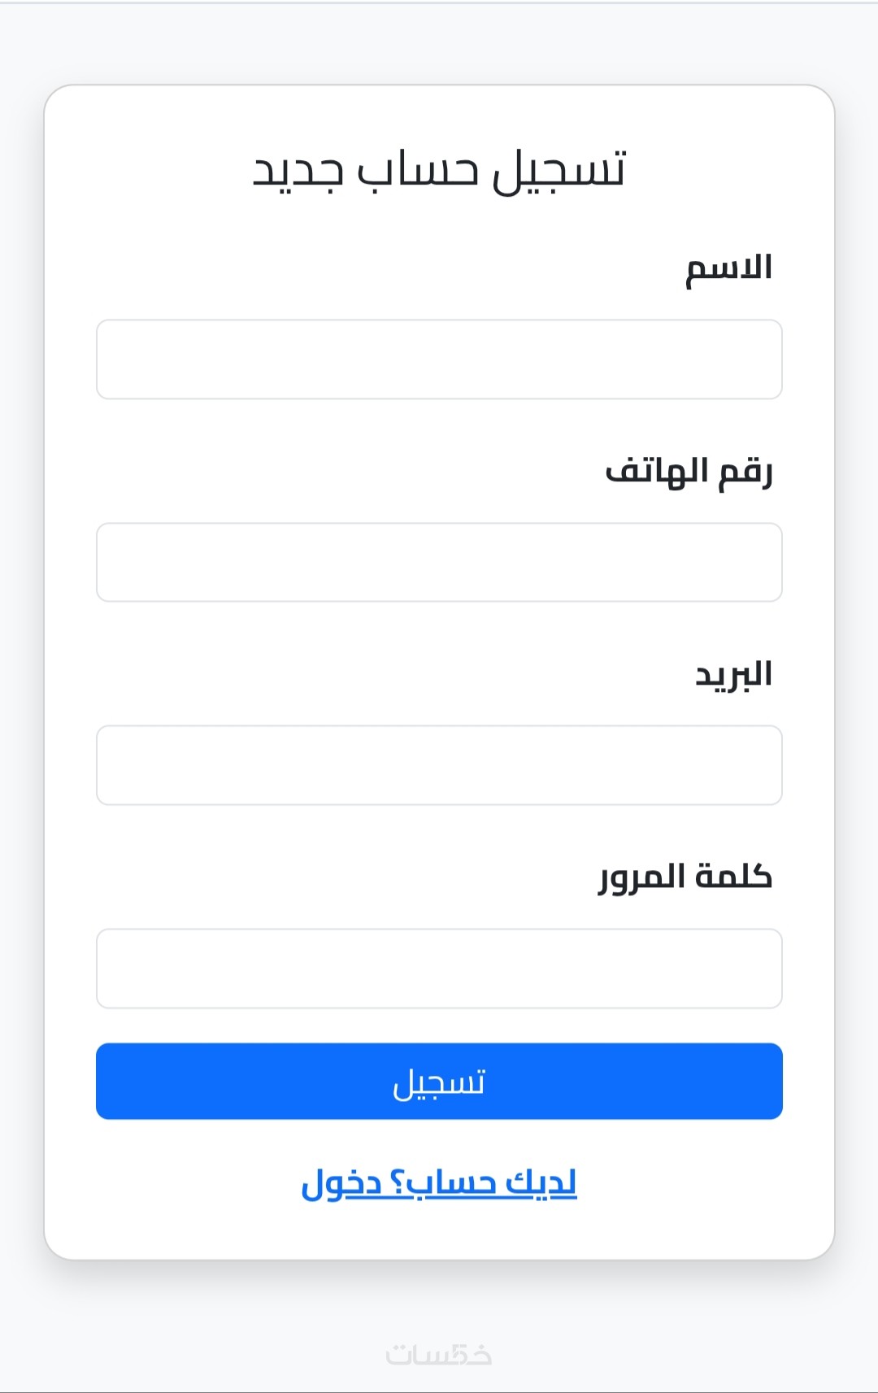Go to login via the underlined link
The width and height of the screenshot is (878, 1393).
pyautogui.click(x=439, y=1183)
